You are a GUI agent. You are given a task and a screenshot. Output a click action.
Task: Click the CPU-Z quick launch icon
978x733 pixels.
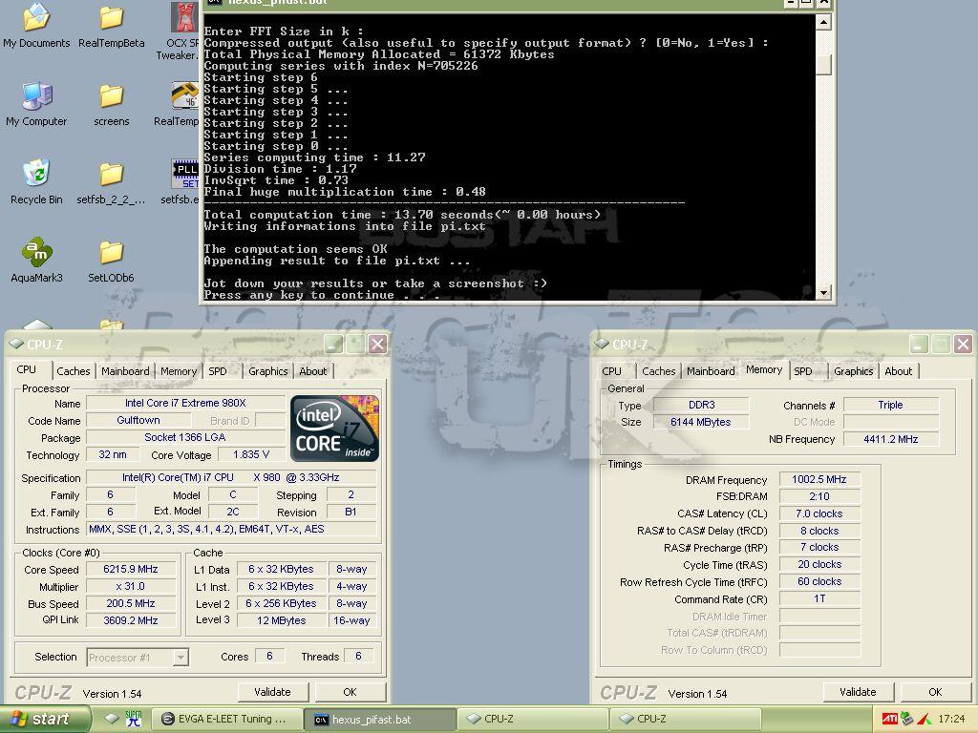point(112,719)
